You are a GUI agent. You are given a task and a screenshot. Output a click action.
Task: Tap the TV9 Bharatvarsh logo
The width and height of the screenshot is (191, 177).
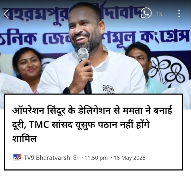(x=17, y=158)
